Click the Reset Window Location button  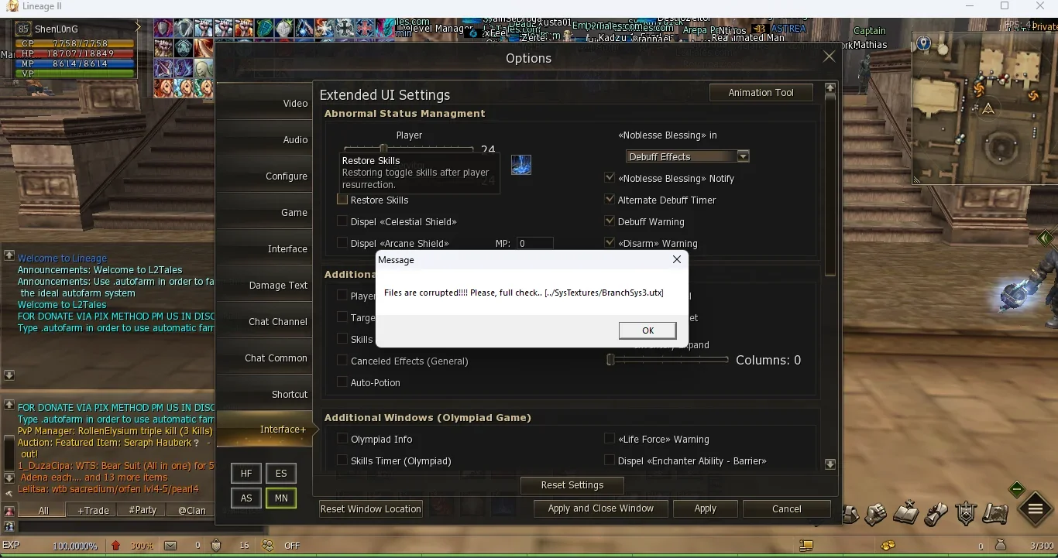(371, 508)
